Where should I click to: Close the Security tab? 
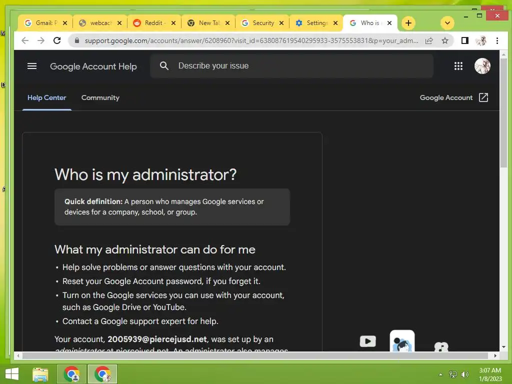coord(281,23)
